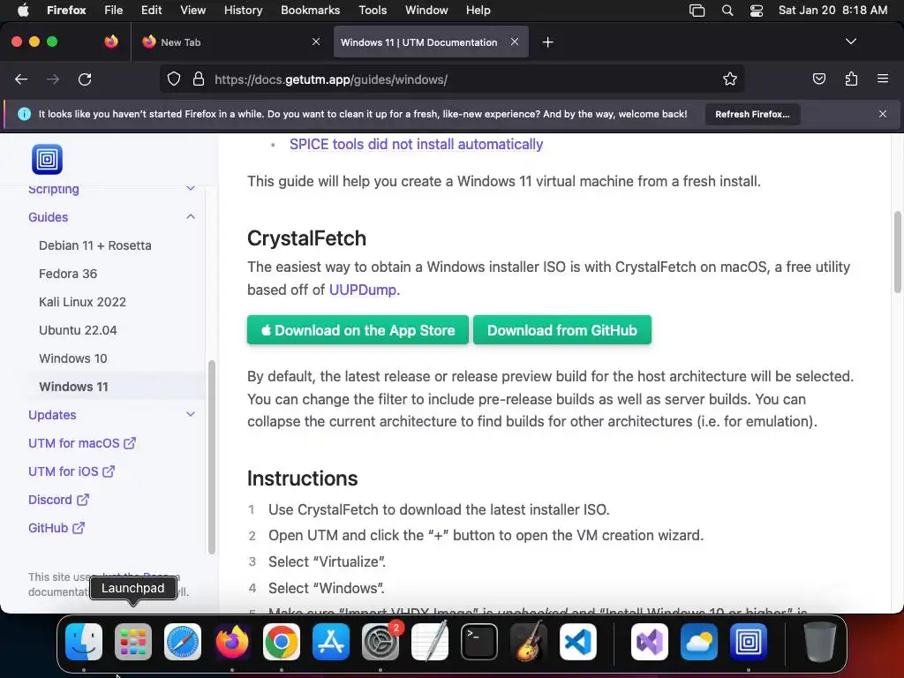This screenshot has width=904, height=678.
Task: Click the UTM logo in the sidebar
Action: 48,159
